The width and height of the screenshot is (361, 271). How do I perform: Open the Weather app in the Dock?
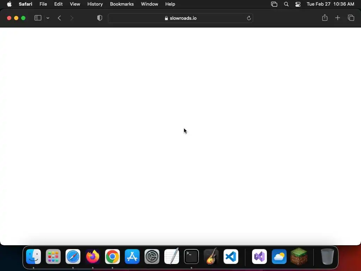coord(279,257)
